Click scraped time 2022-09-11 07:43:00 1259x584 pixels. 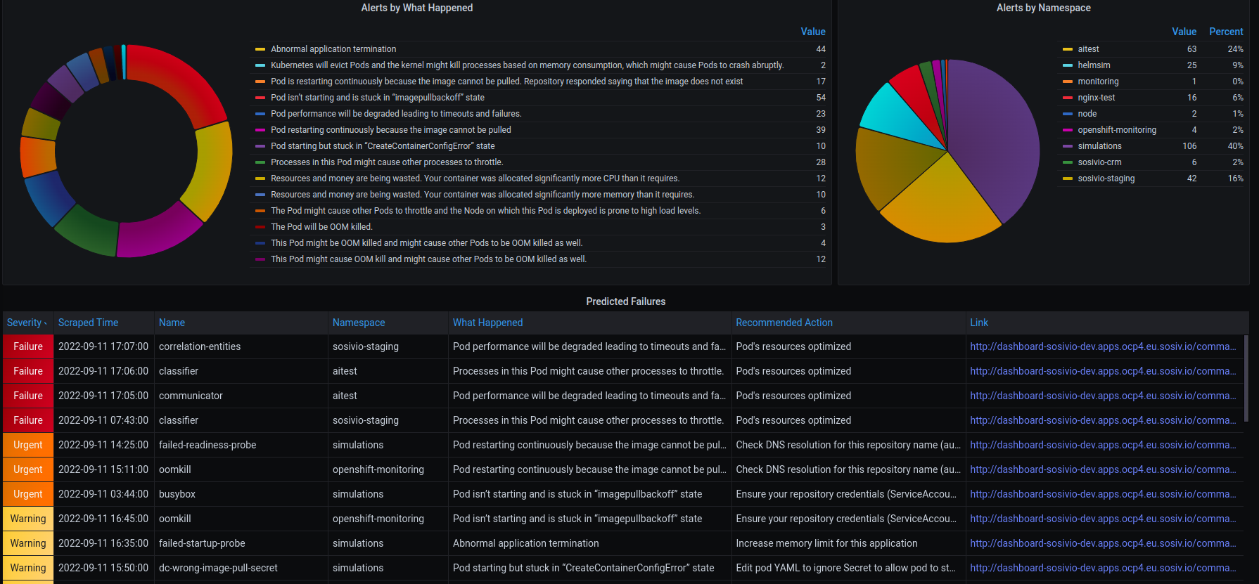click(103, 420)
